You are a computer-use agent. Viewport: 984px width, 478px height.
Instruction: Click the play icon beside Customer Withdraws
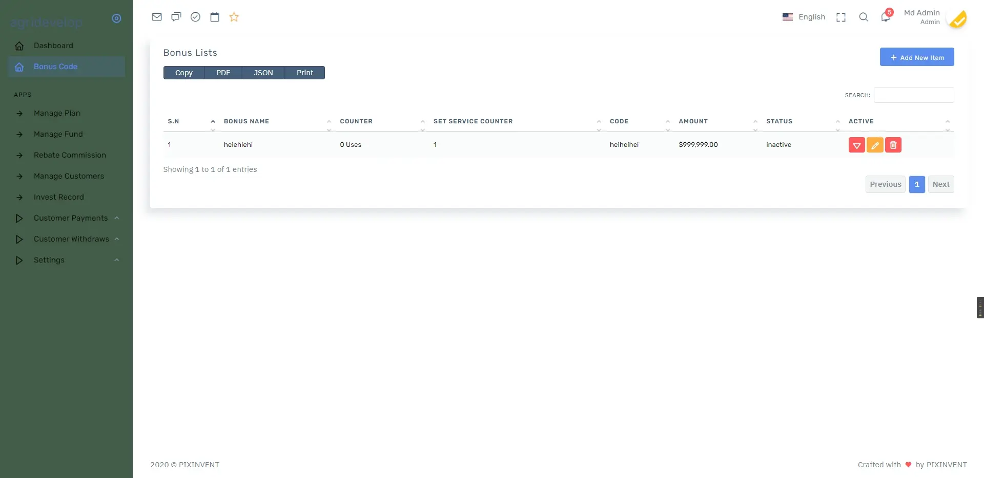[19, 239]
